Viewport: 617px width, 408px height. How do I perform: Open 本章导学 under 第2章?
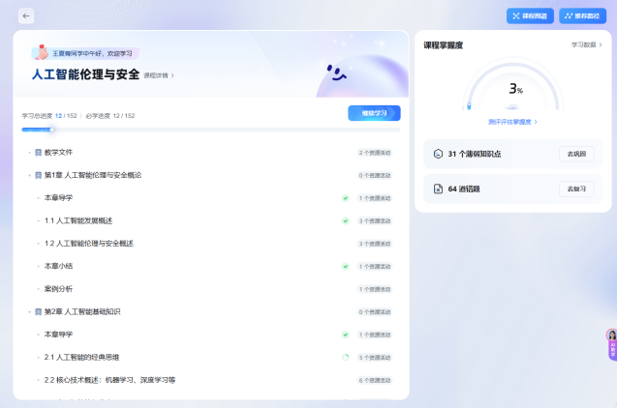[58, 335]
